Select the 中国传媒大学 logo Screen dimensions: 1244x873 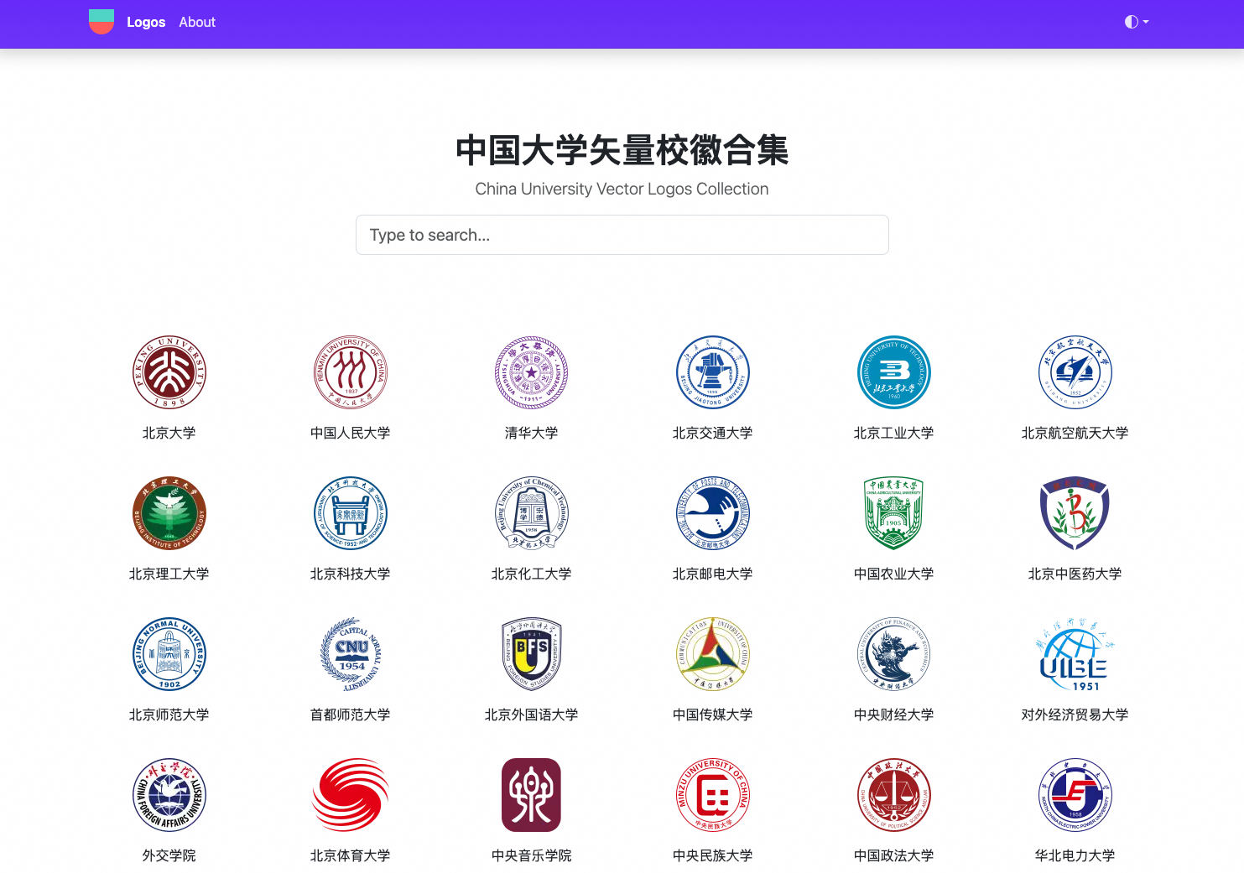point(713,654)
